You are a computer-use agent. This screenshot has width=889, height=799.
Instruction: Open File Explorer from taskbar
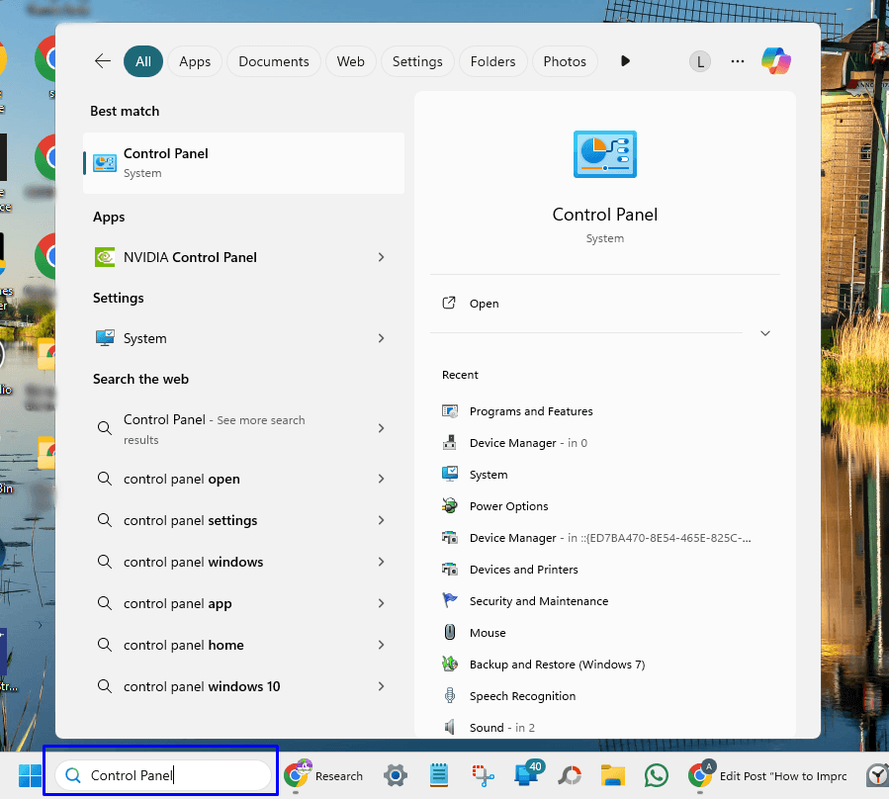613,775
